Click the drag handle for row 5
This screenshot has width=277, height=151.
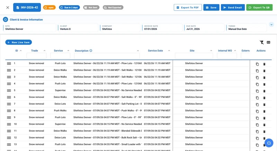coord(9,90)
